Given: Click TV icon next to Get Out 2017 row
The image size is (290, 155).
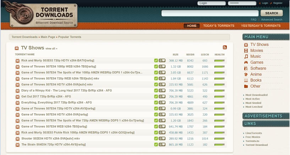Looking at the screenshot, I should tap(17, 97).
